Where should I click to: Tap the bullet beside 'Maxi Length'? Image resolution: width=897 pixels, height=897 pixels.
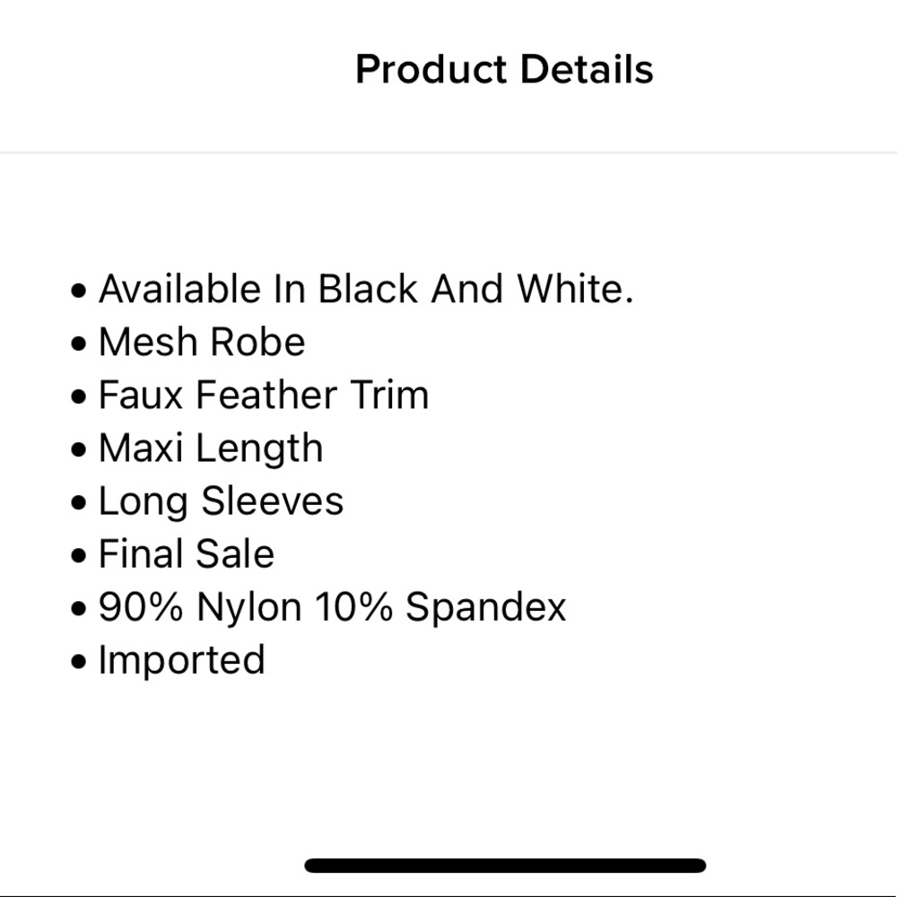[x=81, y=450]
